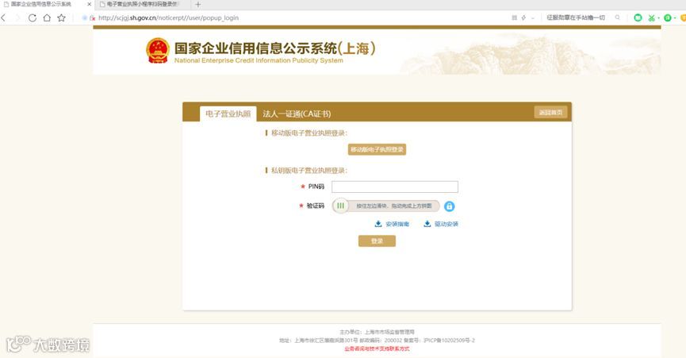Click the 登录 login button
Image resolution: width=686 pixels, height=358 pixels.
[x=377, y=241]
